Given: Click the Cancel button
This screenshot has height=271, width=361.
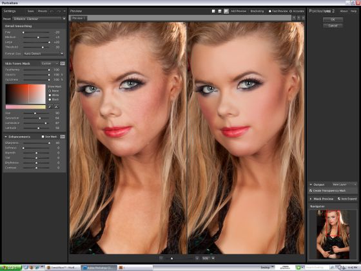Looking at the screenshot, I should 333,26.
